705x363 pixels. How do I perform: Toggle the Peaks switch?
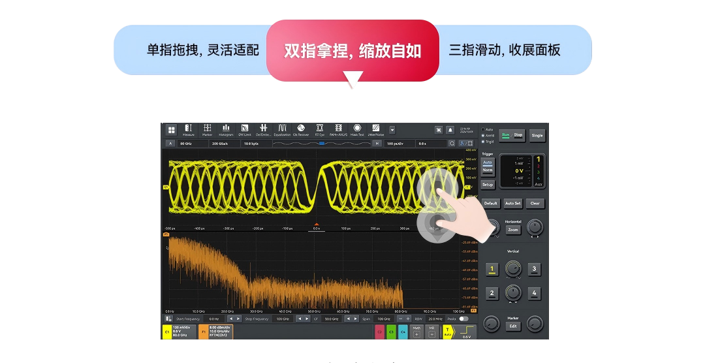[x=463, y=319]
